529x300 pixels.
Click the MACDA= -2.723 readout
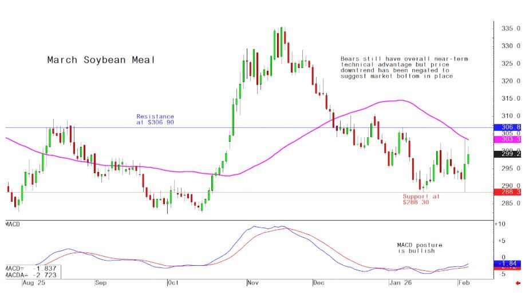(x=23, y=275)
